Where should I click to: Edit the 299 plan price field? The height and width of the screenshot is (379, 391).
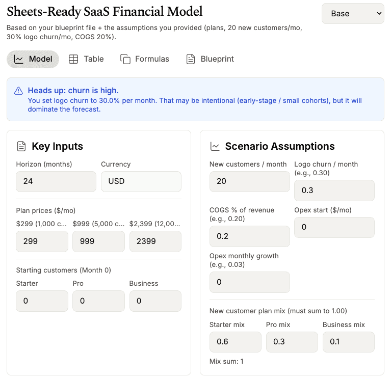tap(42, 241)
